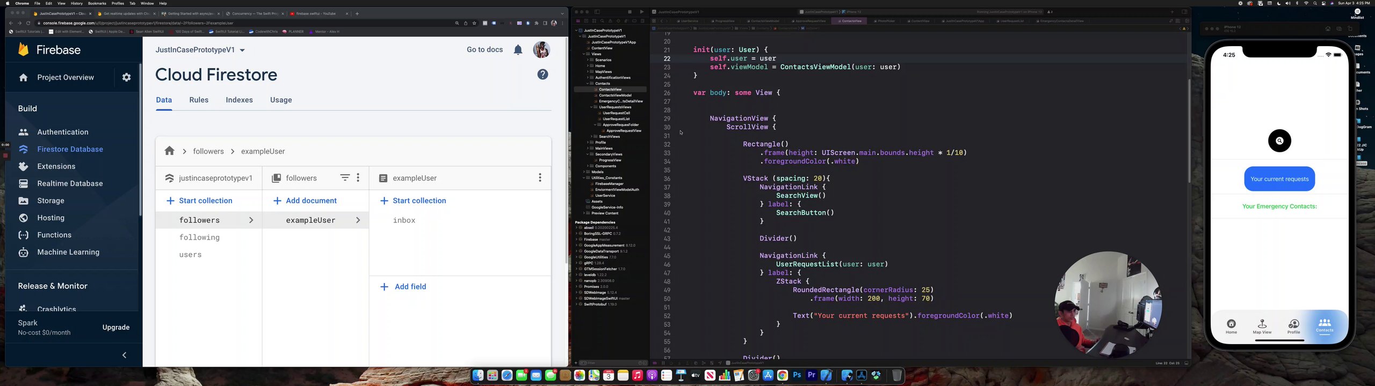Switch to Firestore Usage tab
The width and height of the screenshot is (1375, 386).
pos(281,100)
